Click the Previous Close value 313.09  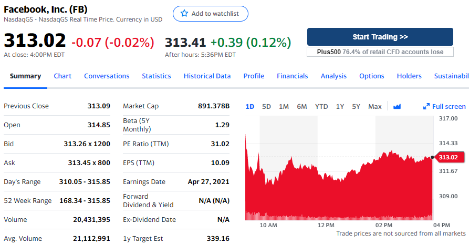coord(99,106)
